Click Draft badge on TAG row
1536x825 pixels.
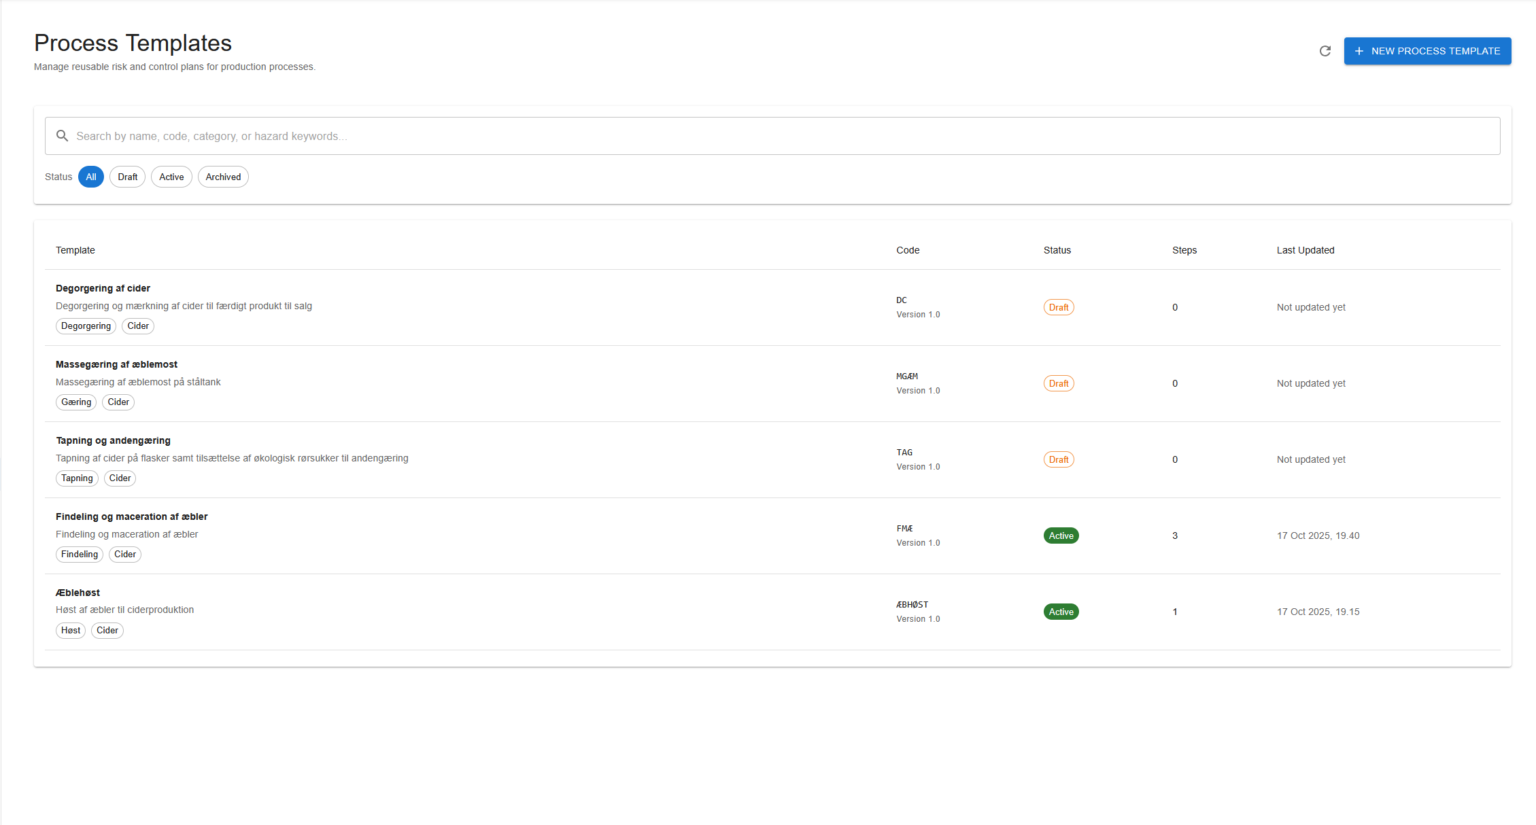point(1058,459)
